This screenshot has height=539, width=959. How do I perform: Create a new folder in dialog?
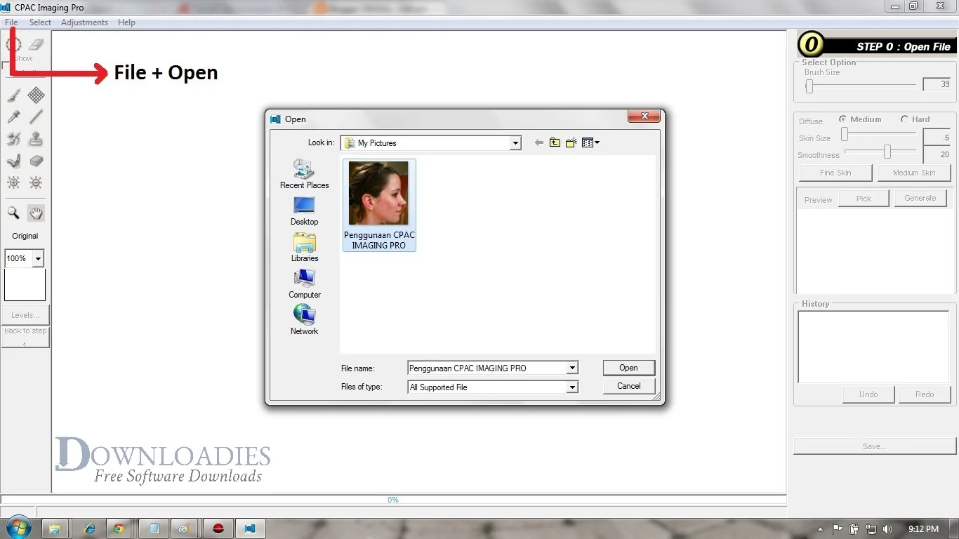[x=571, y=142]
